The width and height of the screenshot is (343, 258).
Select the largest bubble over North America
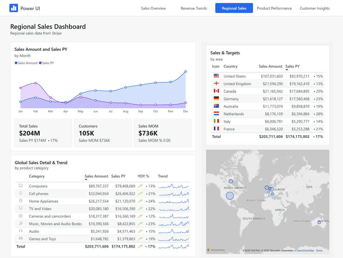point(230,196)
